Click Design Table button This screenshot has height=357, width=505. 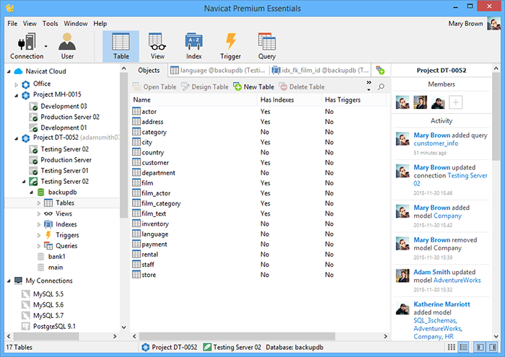pyautogui.click(x=204, y=87)
